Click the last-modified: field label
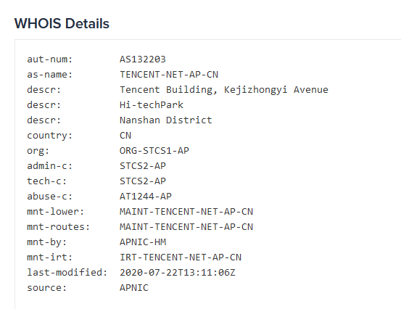Viewport: 401px width, 309px height. (67, 273)
